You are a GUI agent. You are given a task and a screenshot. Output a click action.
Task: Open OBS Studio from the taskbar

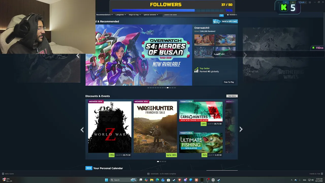(207, 180)
